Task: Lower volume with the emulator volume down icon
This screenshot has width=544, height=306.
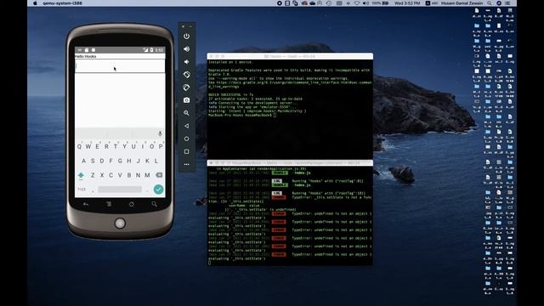Action: click(x=187, y=62)
